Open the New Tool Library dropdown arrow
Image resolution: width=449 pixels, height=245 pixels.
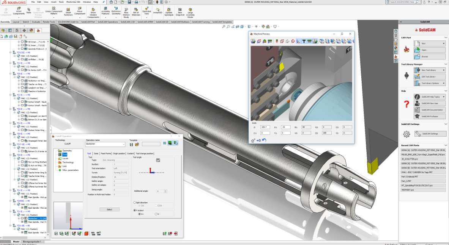(x=444, y=70)
